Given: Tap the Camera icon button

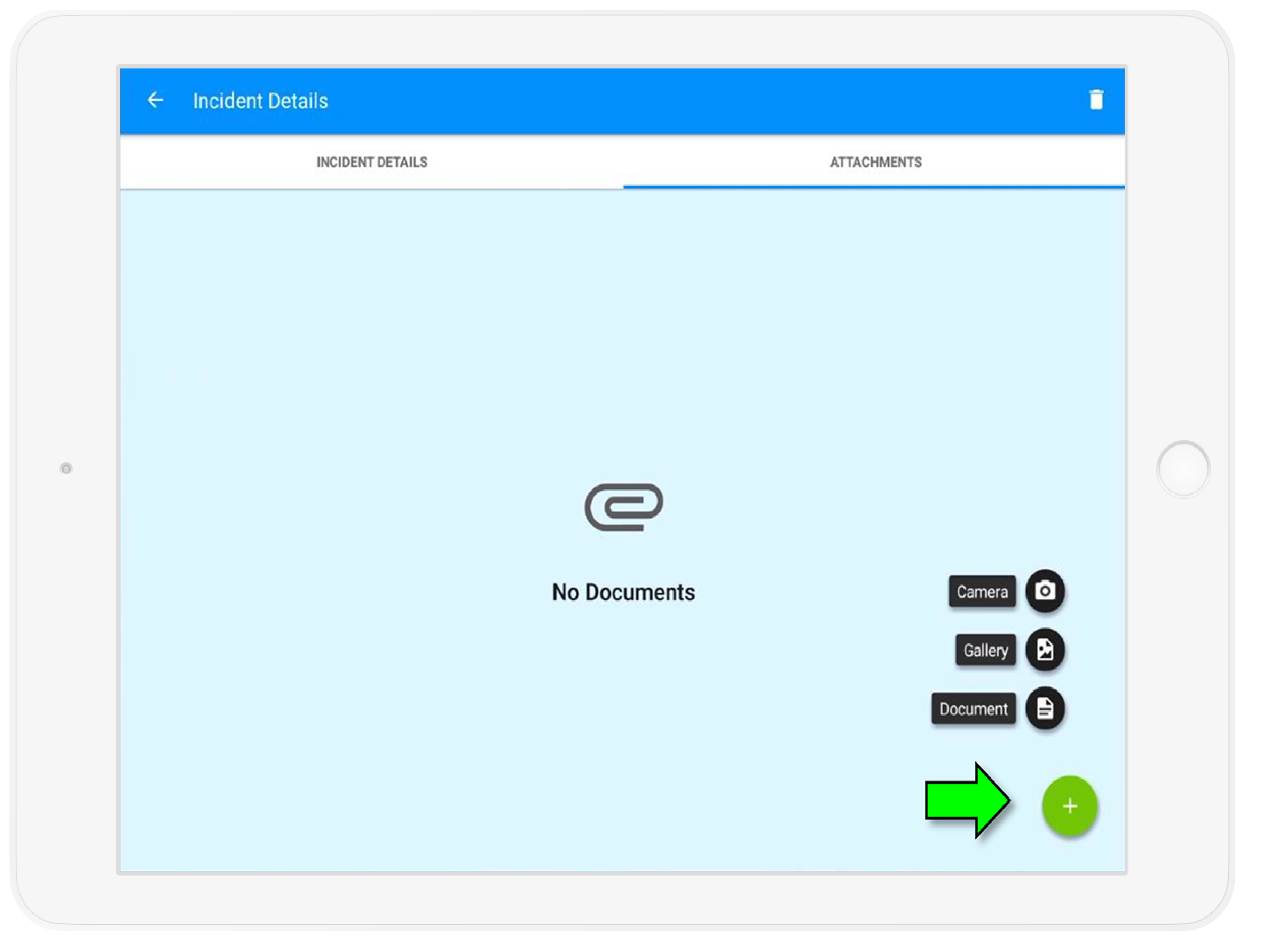Looking at the screenshot, I should click(x=1045, y=590).
